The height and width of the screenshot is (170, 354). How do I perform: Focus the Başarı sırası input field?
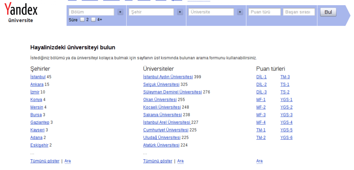click(299, 12)
